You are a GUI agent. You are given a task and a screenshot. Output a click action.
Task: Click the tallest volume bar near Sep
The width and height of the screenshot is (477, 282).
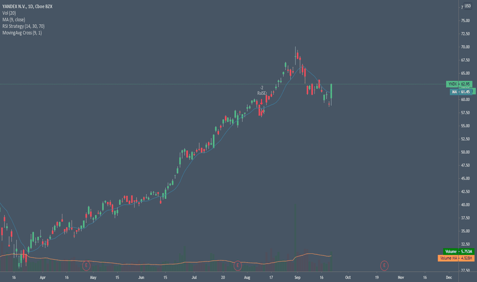295,238
